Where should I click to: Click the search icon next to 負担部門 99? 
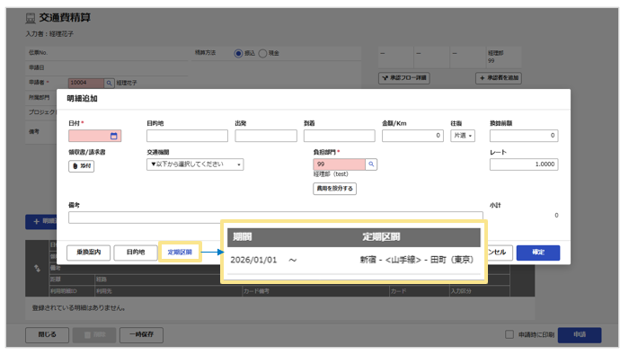coord(371,164)
